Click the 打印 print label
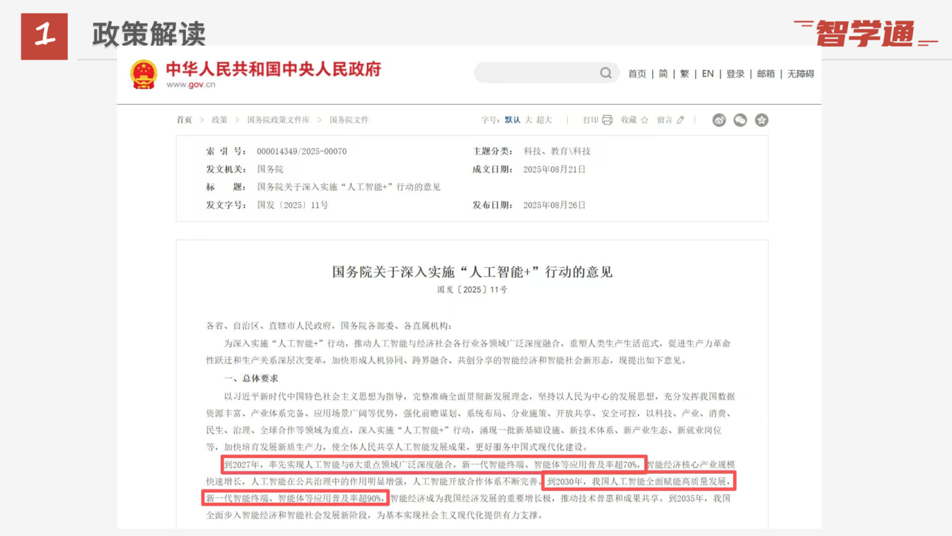The height and width of the screenshot is (536, 952). 591,120
